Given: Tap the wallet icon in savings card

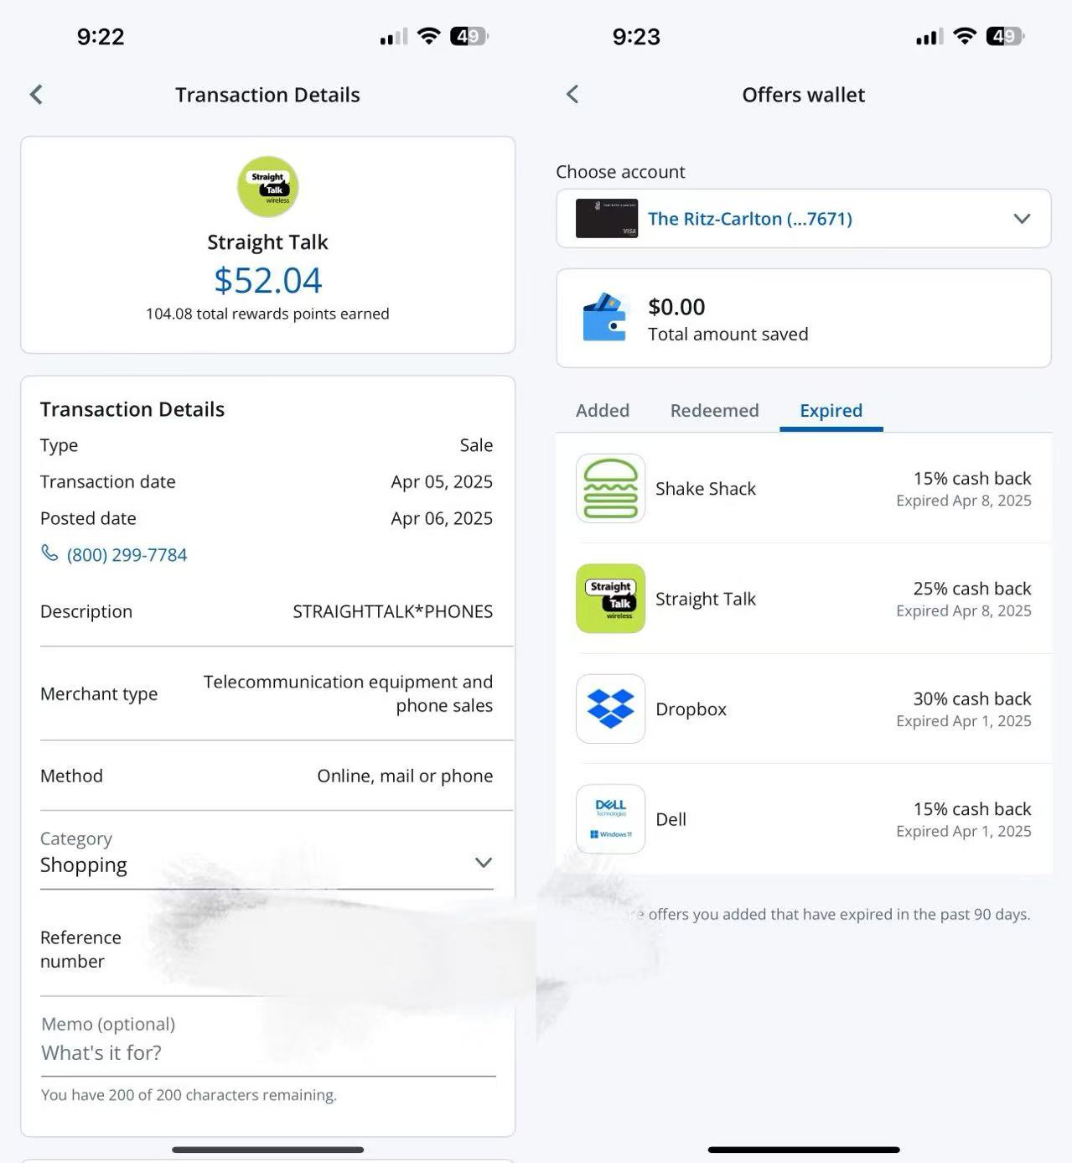Looking at the screenshot, I should (x=604, y=318).
